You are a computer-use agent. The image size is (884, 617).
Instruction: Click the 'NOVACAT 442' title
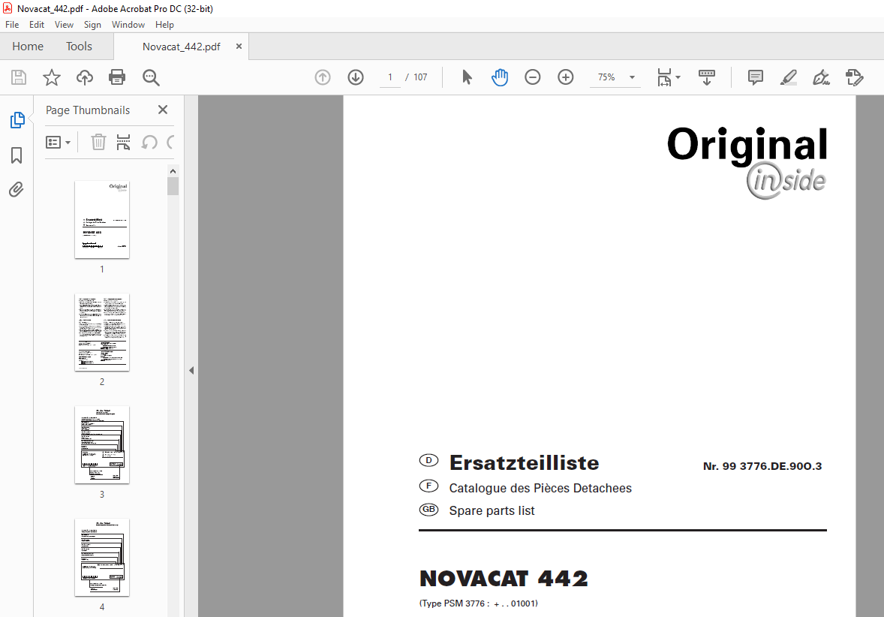pyautogui.click(x=504, y=579)
